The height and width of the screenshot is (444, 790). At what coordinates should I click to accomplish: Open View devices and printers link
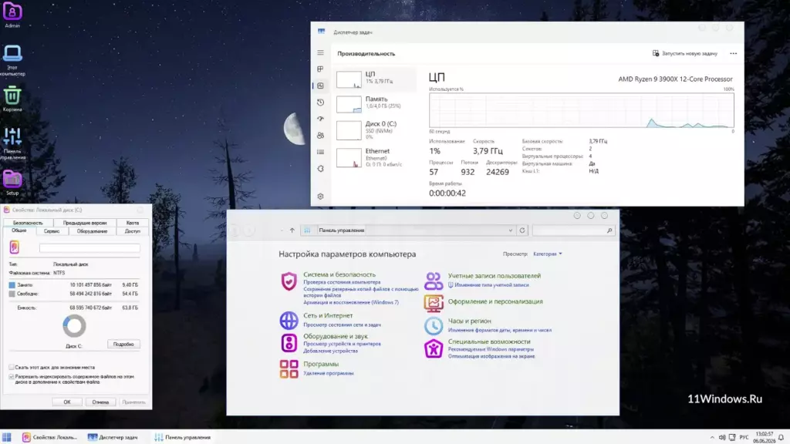[342, 344]
